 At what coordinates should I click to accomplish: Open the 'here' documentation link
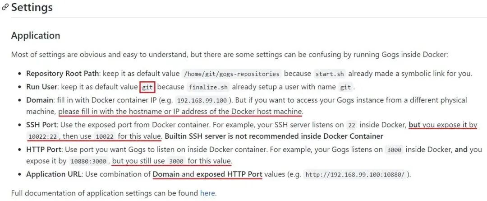pos(207,193)
